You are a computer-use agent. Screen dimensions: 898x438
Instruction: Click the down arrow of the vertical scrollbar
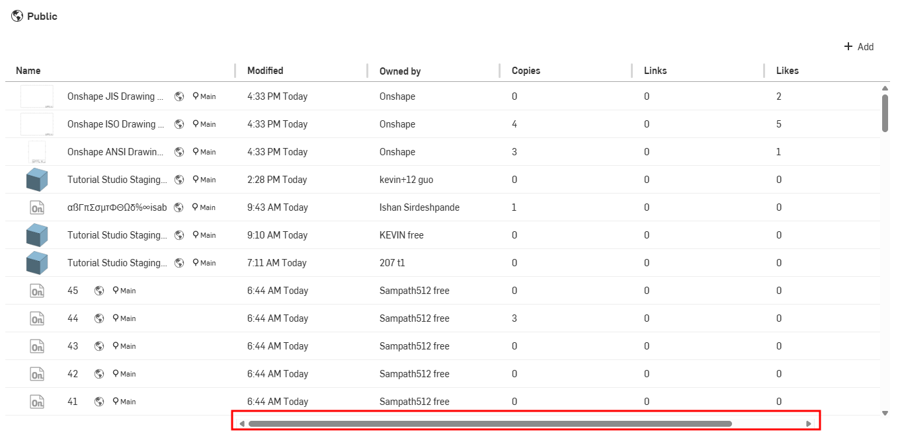[x=885, y=413]
